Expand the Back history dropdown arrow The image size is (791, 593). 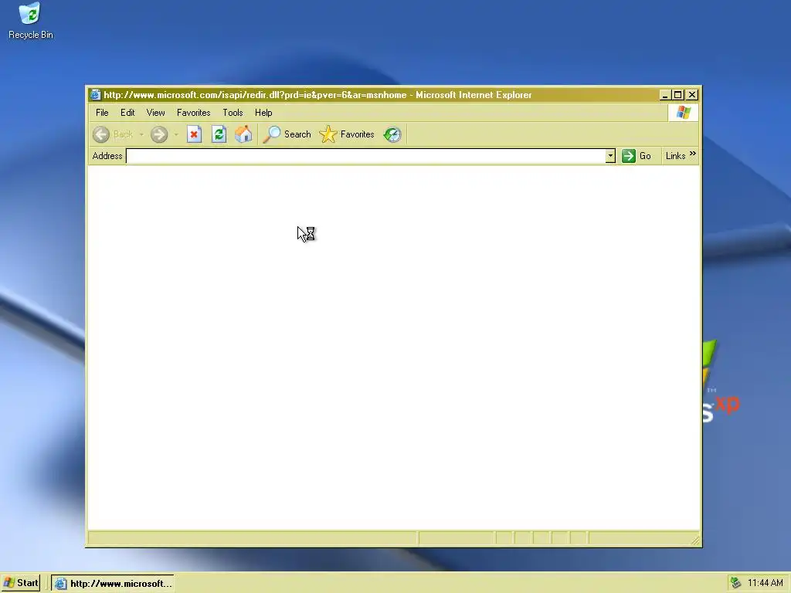point(142,134)
